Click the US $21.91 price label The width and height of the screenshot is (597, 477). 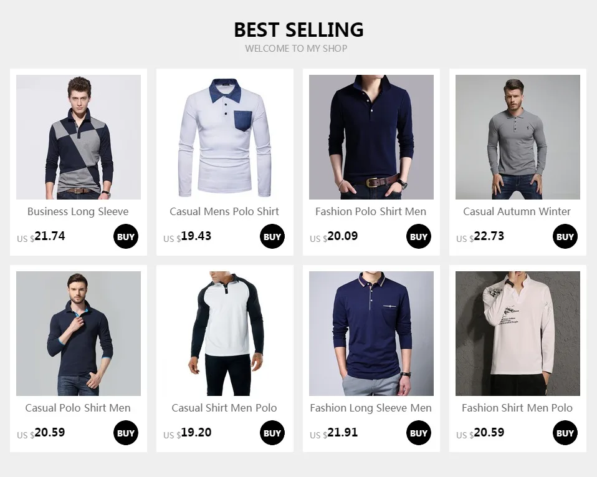pyautogui.click(x=334, y=433)
